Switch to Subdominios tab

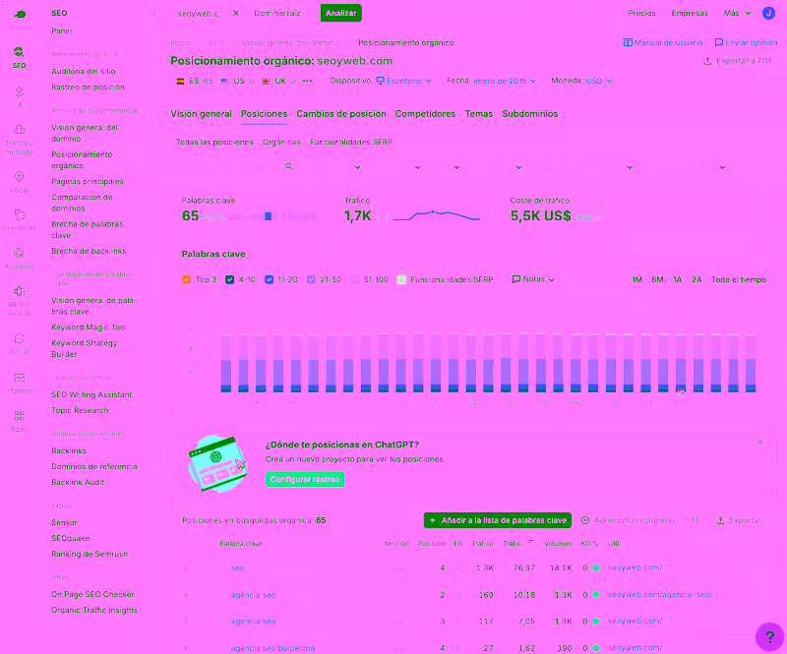click(x=530, y=114)
